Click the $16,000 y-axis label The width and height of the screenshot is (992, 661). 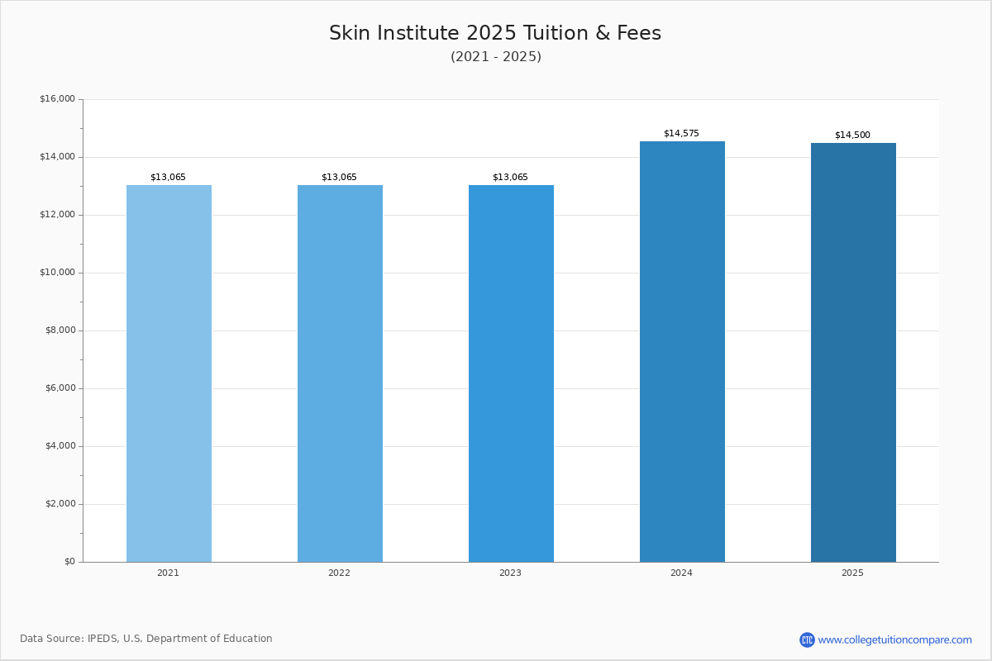point(57,99)
